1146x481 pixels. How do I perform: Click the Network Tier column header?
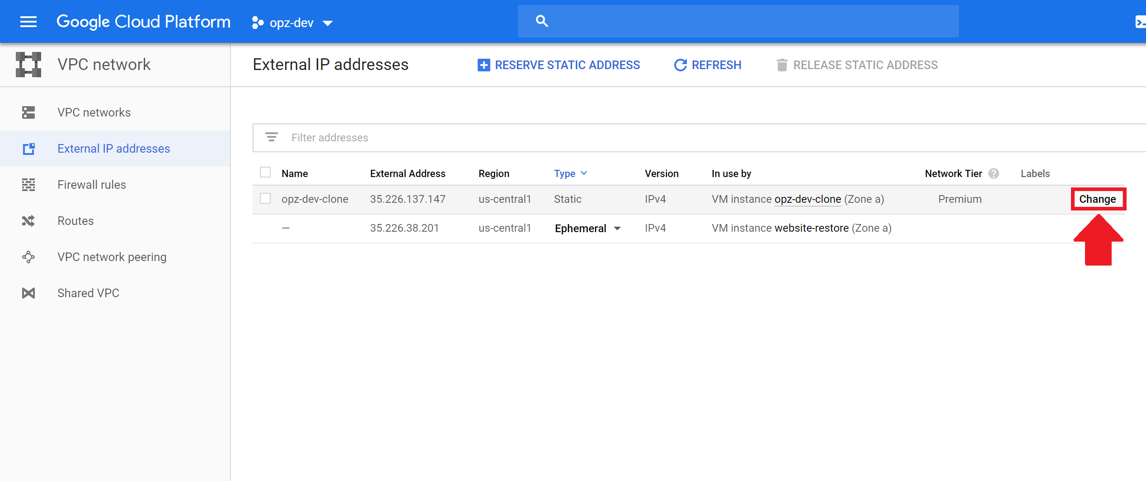pyautogui.click(x=953, y=173)
